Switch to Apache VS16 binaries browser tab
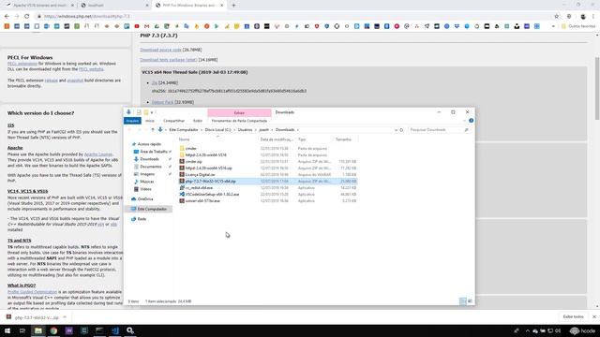The height and width of the screenshot is (337, 600). pos(39,6)
